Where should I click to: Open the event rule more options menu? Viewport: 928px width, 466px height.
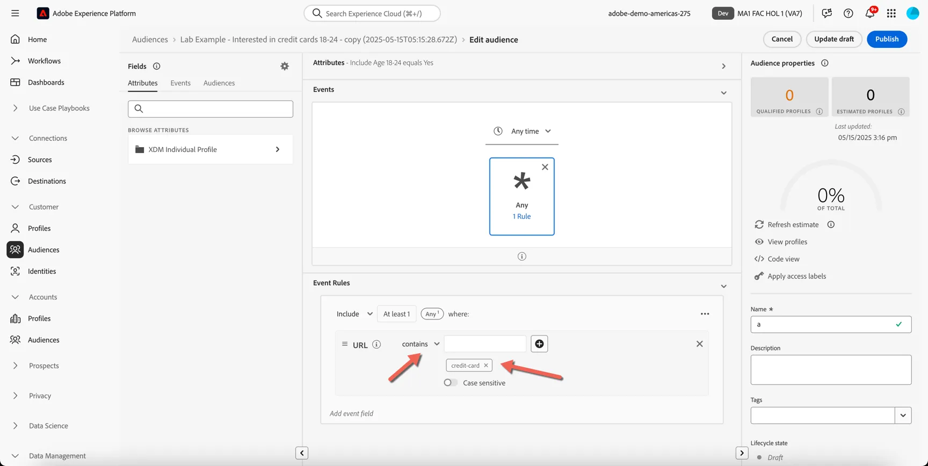pyautogui.click(x=705, y=314)
